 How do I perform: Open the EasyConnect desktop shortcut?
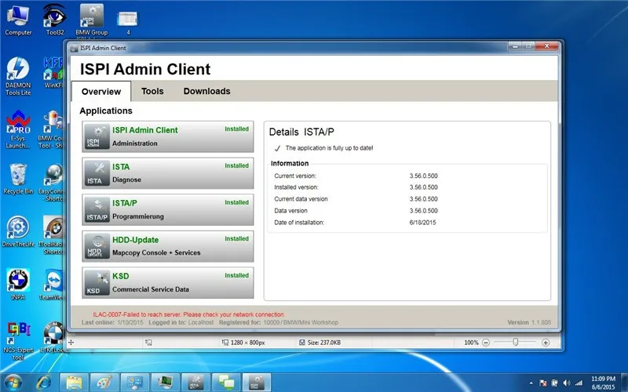pyautogui.click(x=51, y=183)
